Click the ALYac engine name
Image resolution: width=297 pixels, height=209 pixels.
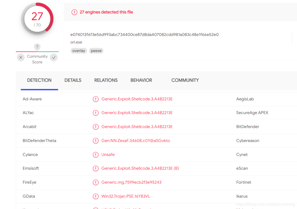28,113
